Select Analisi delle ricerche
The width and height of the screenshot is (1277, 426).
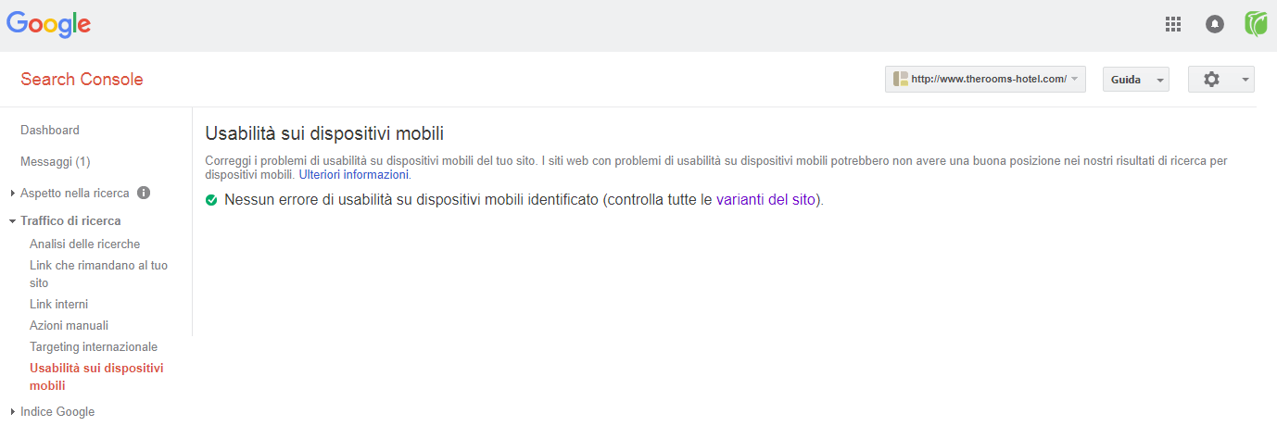click(84, 244)
